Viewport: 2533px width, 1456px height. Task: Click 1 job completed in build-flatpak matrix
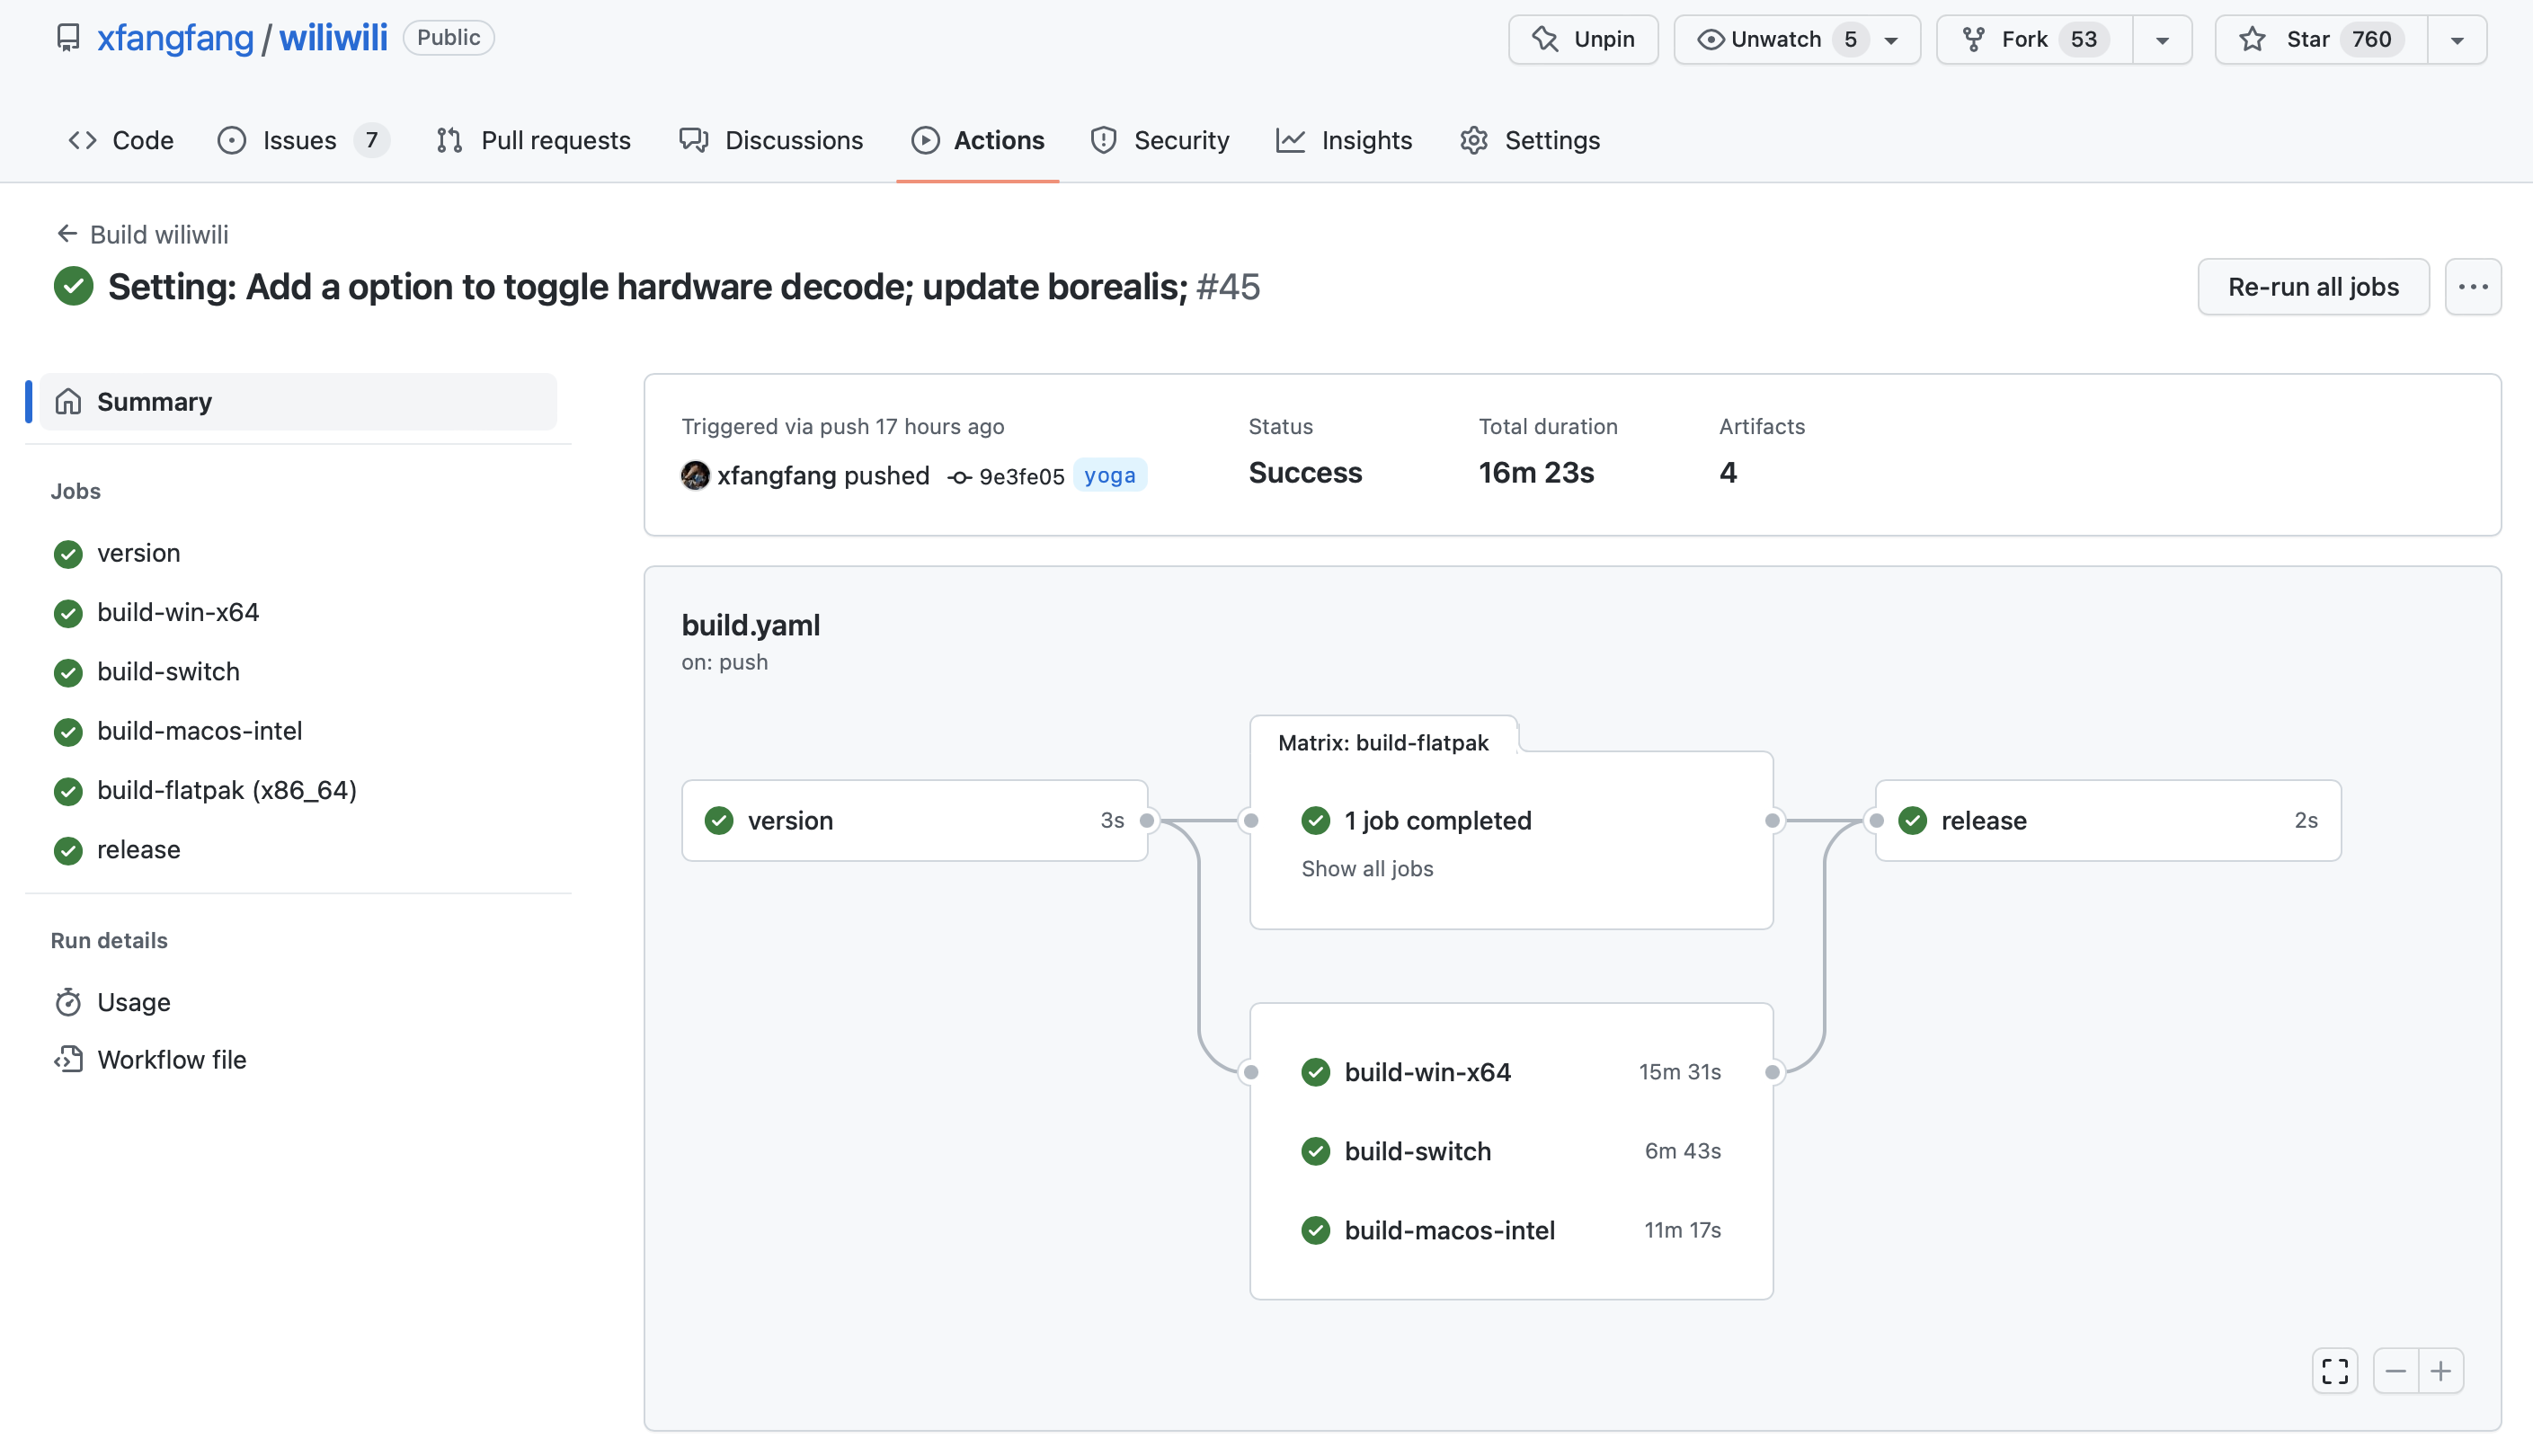tap(1437, 820)
